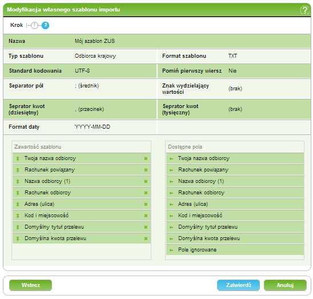Screen dimensions: 313x299
Task: Remove 'Rachunek odbiorcy' from template content
Action: tap(146, 193)
